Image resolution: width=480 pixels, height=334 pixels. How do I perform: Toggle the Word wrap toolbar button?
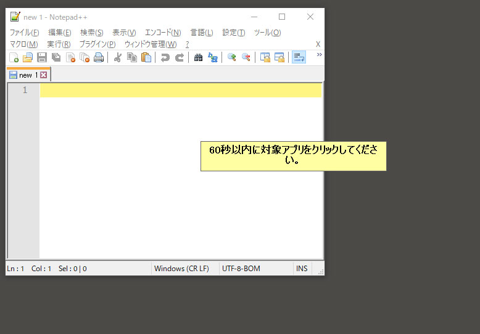click(299, 57)
